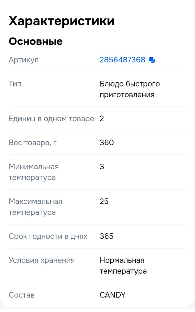Click the Условия хранения label
The image size is (195, 312).
click(x=42, y=260)
